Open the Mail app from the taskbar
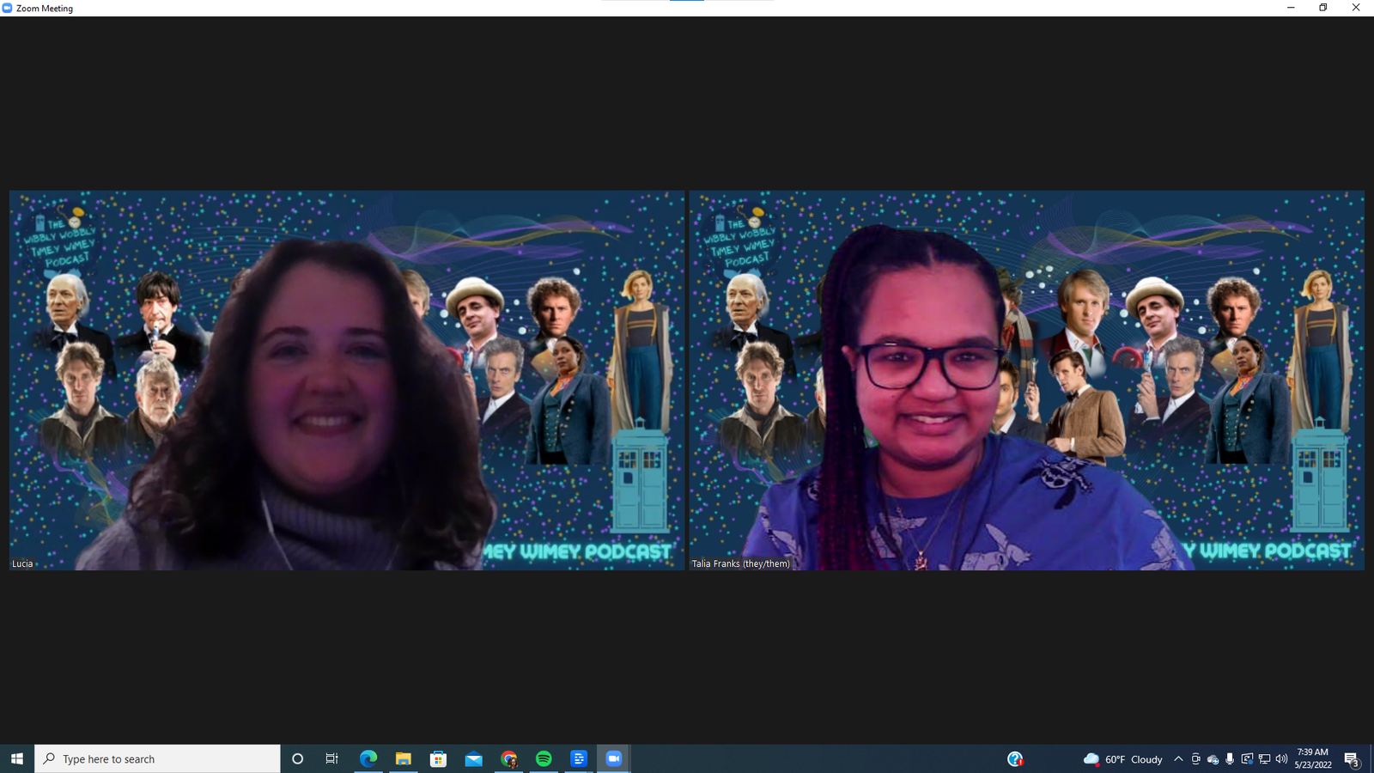This screenshot has width=1374, height=773. (x=474, y=758)
